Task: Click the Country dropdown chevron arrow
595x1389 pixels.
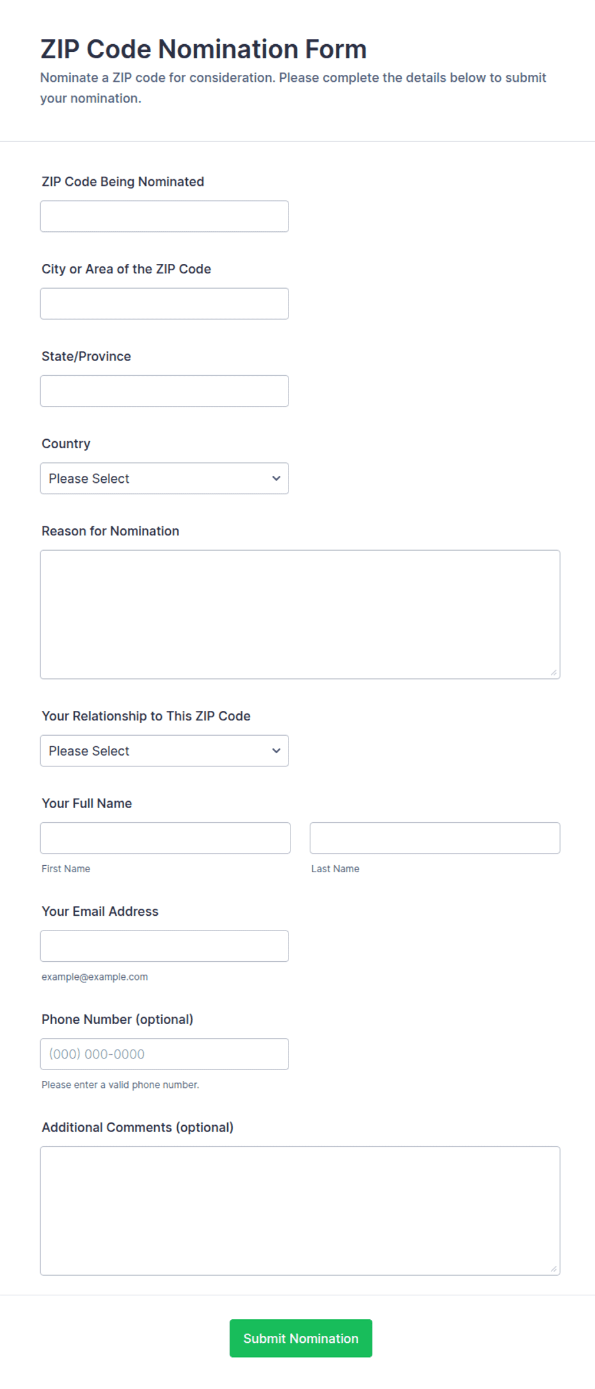Action: pyautogui.click(x=276, y=478)
